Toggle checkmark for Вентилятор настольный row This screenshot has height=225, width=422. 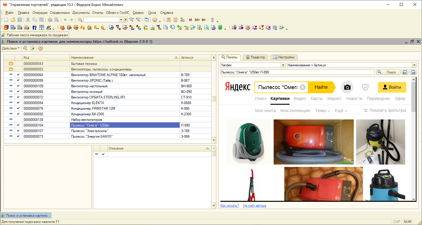pos(18,86)
